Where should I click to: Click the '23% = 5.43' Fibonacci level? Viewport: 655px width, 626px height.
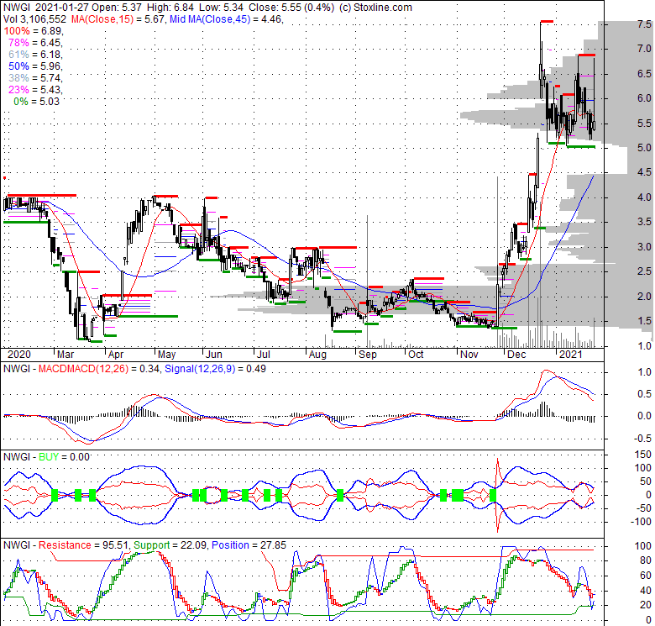35,89
